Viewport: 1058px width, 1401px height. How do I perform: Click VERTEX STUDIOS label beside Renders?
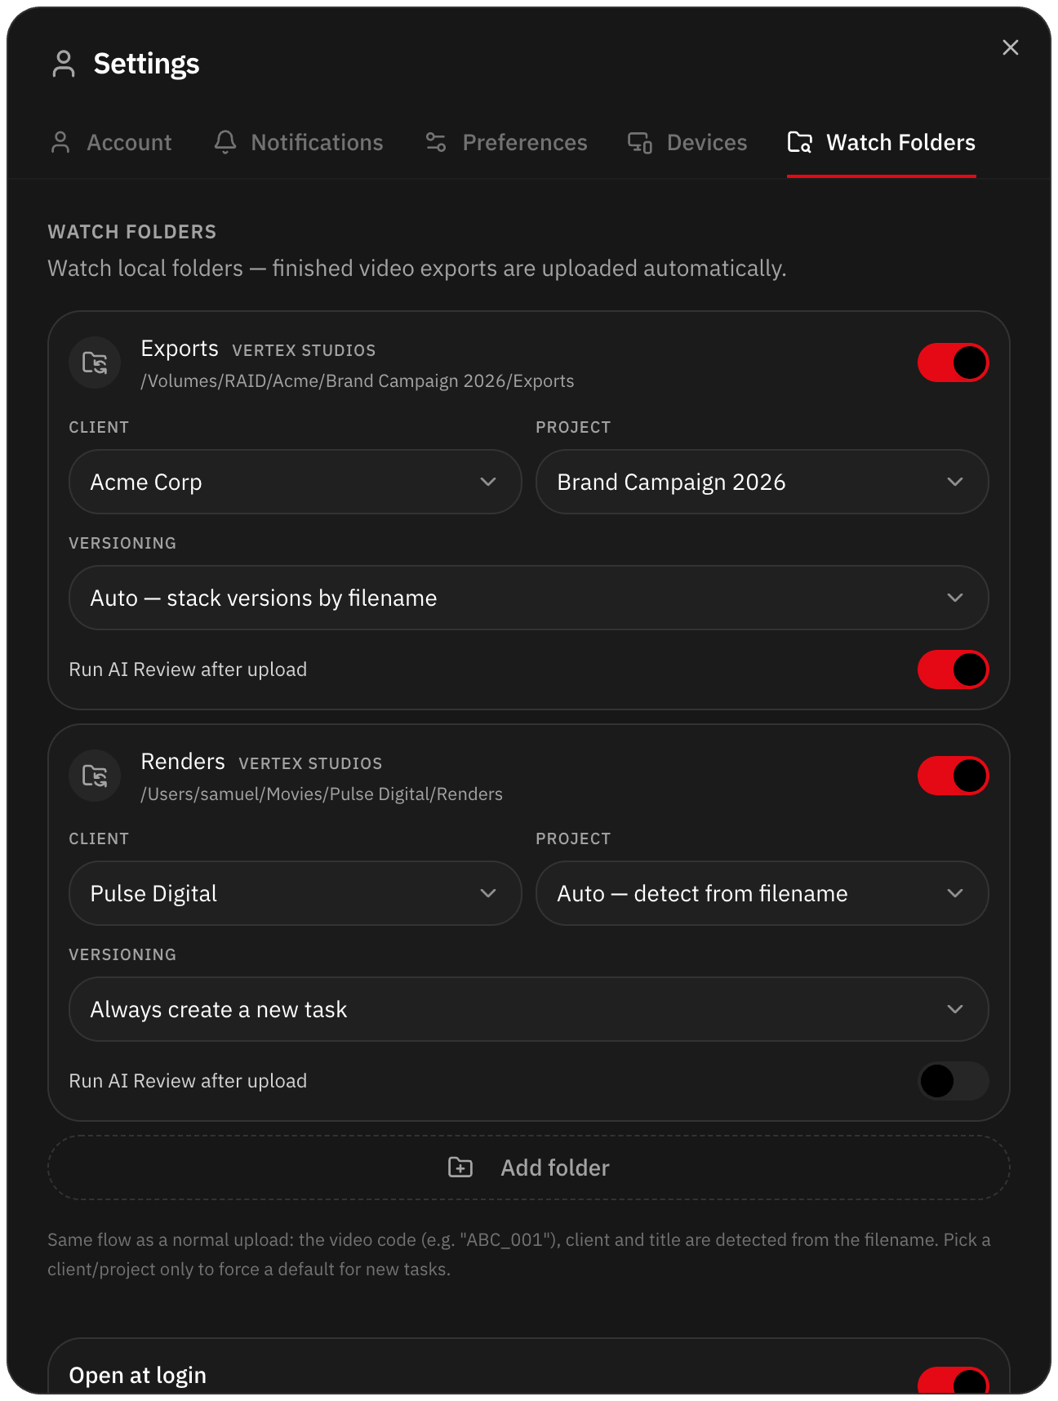(310, 763)
